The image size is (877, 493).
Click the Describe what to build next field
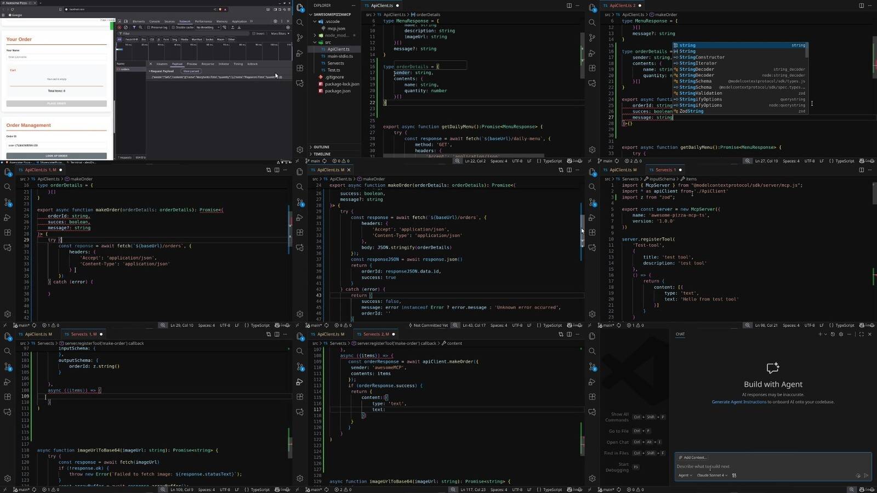[767, 467]
